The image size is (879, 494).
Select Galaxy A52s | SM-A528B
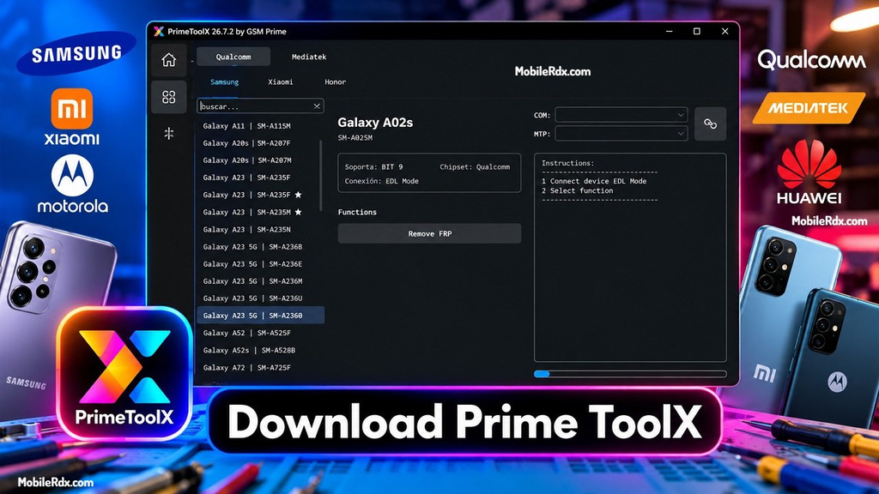[249, 350]
